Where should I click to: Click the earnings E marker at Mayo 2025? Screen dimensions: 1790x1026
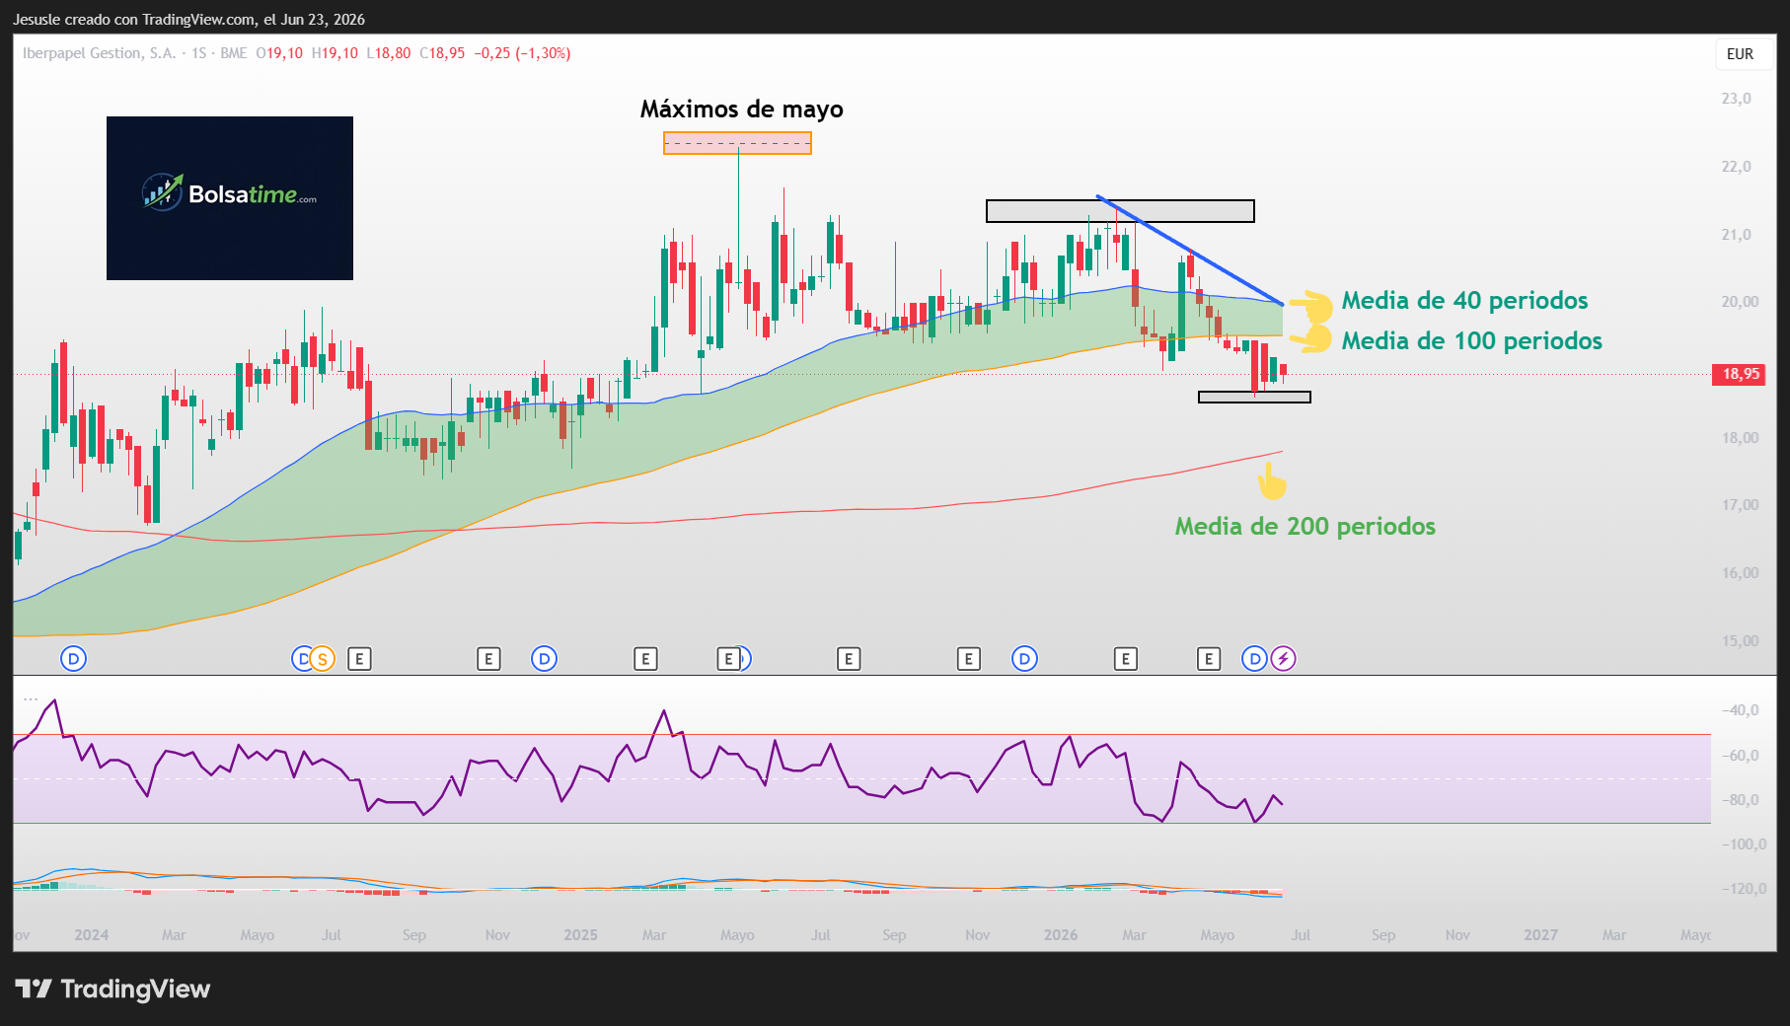(728, 659)
